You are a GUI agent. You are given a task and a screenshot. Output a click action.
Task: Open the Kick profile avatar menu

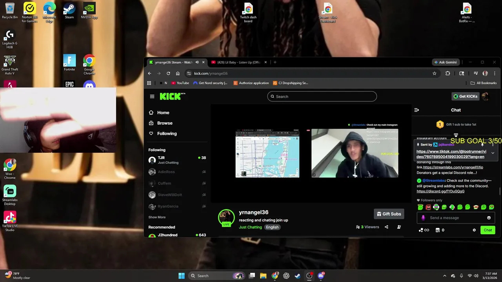486,96
